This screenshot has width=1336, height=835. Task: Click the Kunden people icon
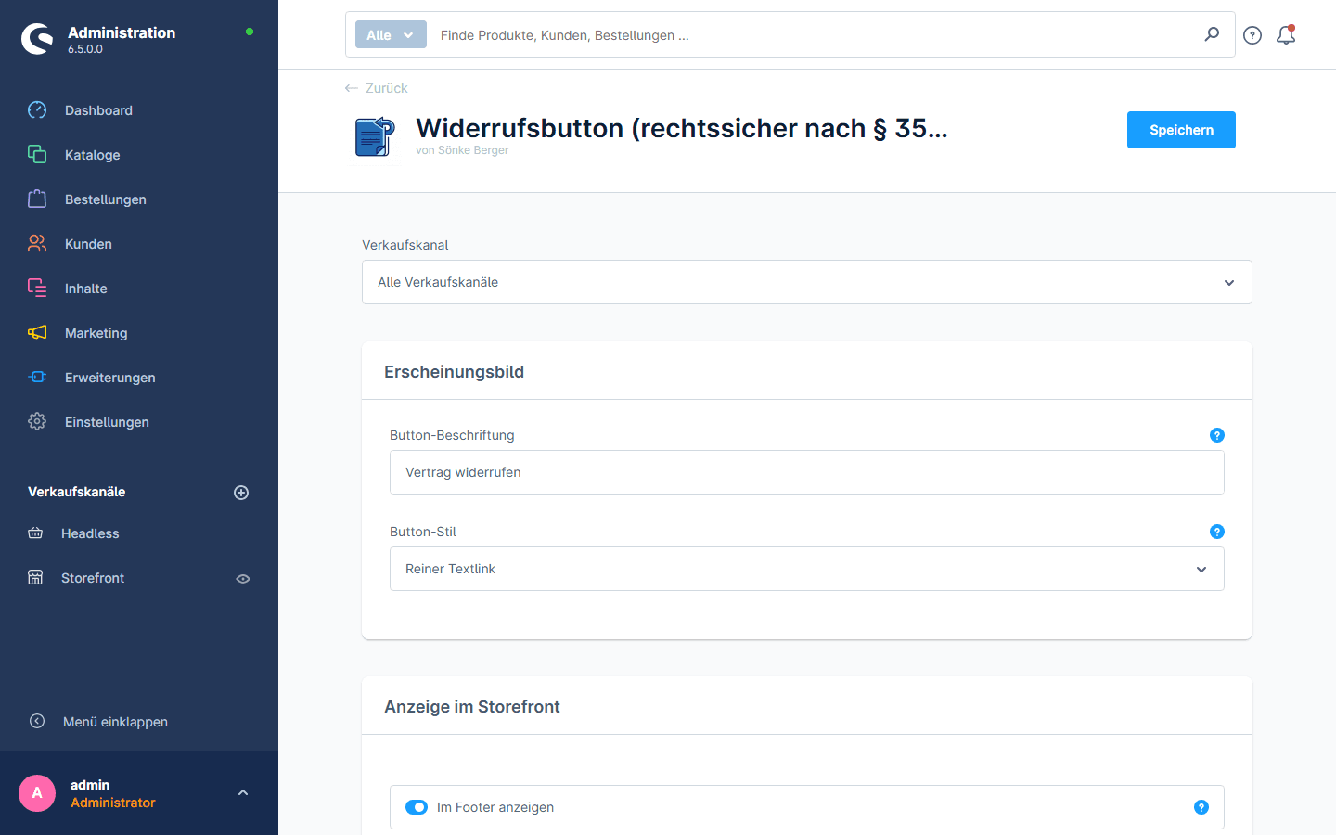(37, 244)
